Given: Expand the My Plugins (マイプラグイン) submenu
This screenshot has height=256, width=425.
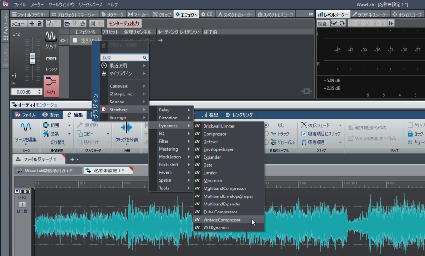Looking at the screenshot, I should 124,73.
